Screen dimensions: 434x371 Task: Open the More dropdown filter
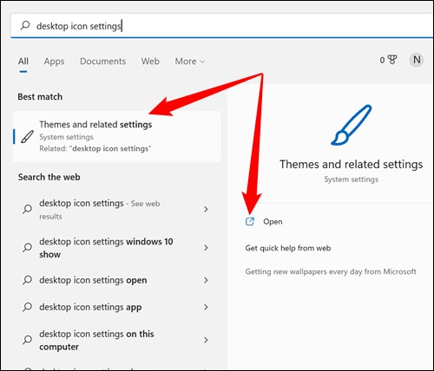(190, 62)
